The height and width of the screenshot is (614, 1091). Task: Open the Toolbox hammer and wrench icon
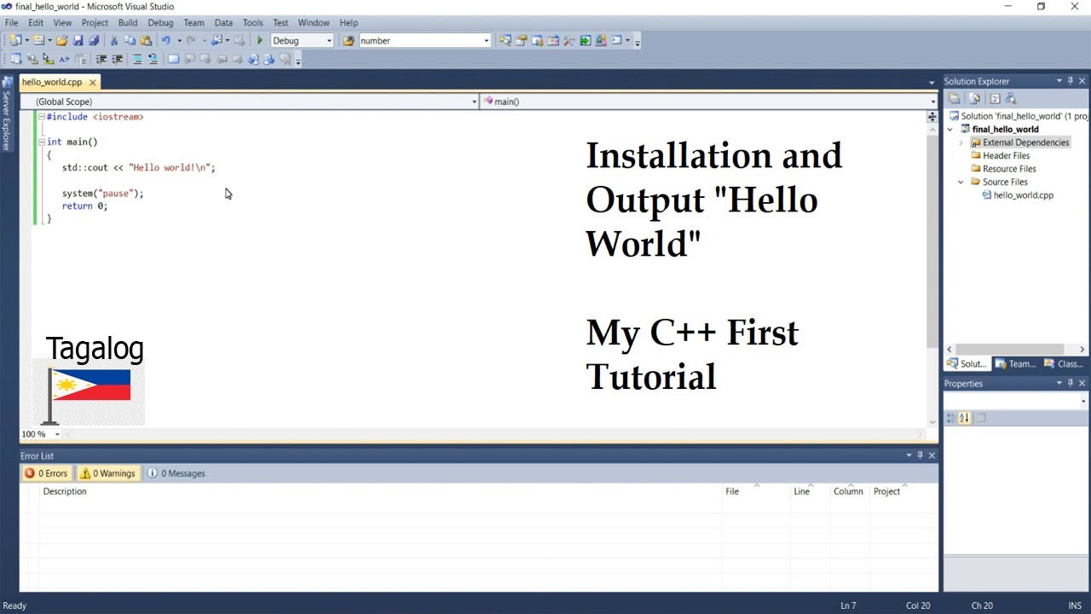569,40
